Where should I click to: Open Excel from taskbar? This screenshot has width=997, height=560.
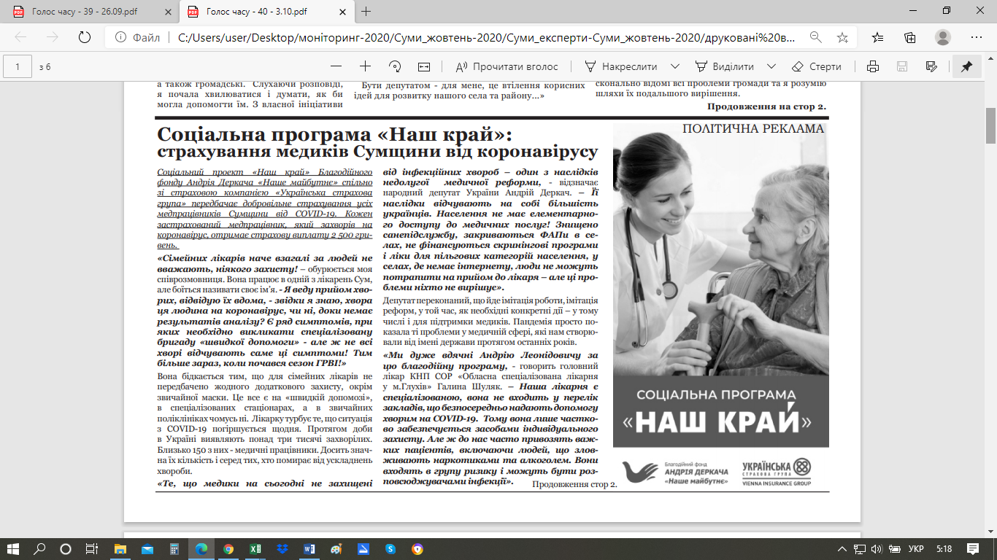tap(255, 548)
